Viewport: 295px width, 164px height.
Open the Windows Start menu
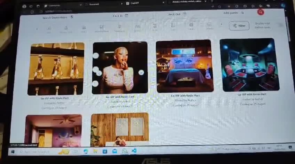click(13, 152)
